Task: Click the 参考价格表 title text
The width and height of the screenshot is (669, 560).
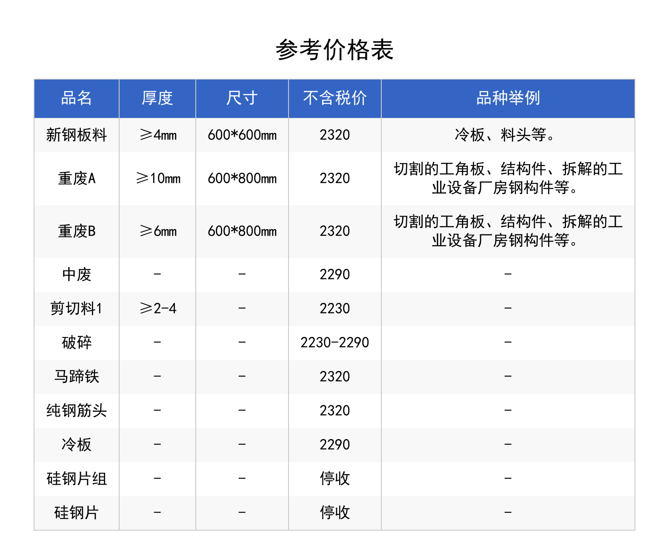Action: [x=334, y=50]
